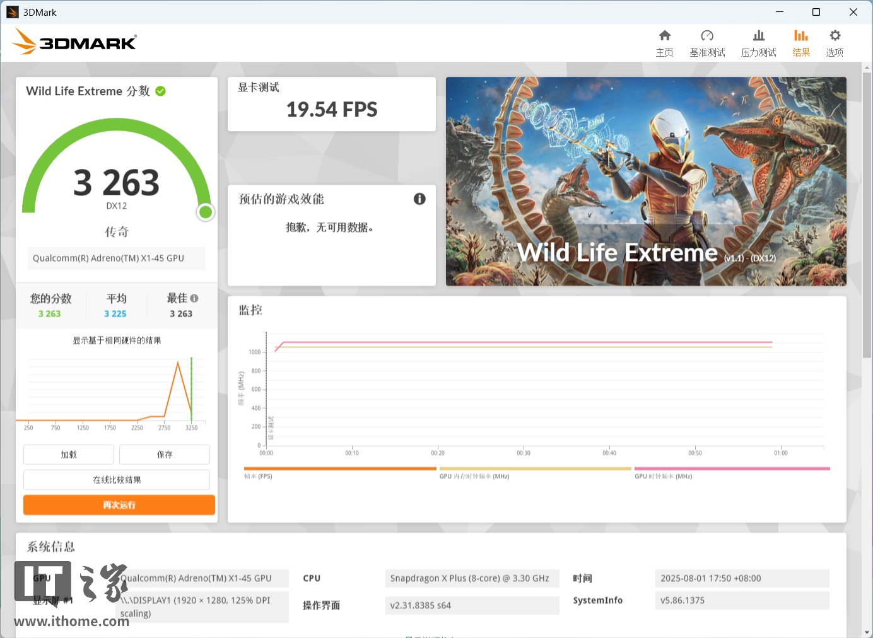Viewport: 873px width, 638px height.
Task: Click the 加载 (Load) button
Action: tap(69, 455)
